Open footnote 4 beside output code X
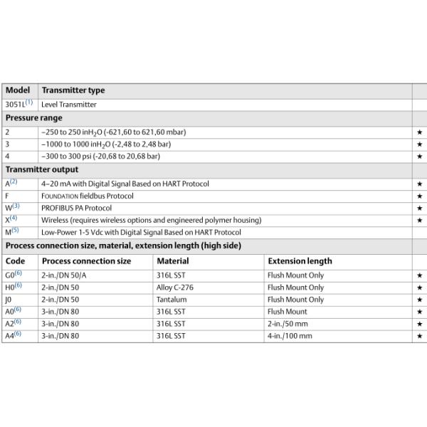 (14, 218)
